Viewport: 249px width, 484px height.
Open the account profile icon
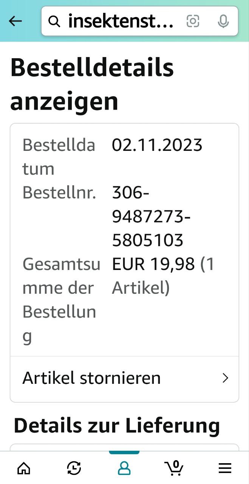(124, 468)
